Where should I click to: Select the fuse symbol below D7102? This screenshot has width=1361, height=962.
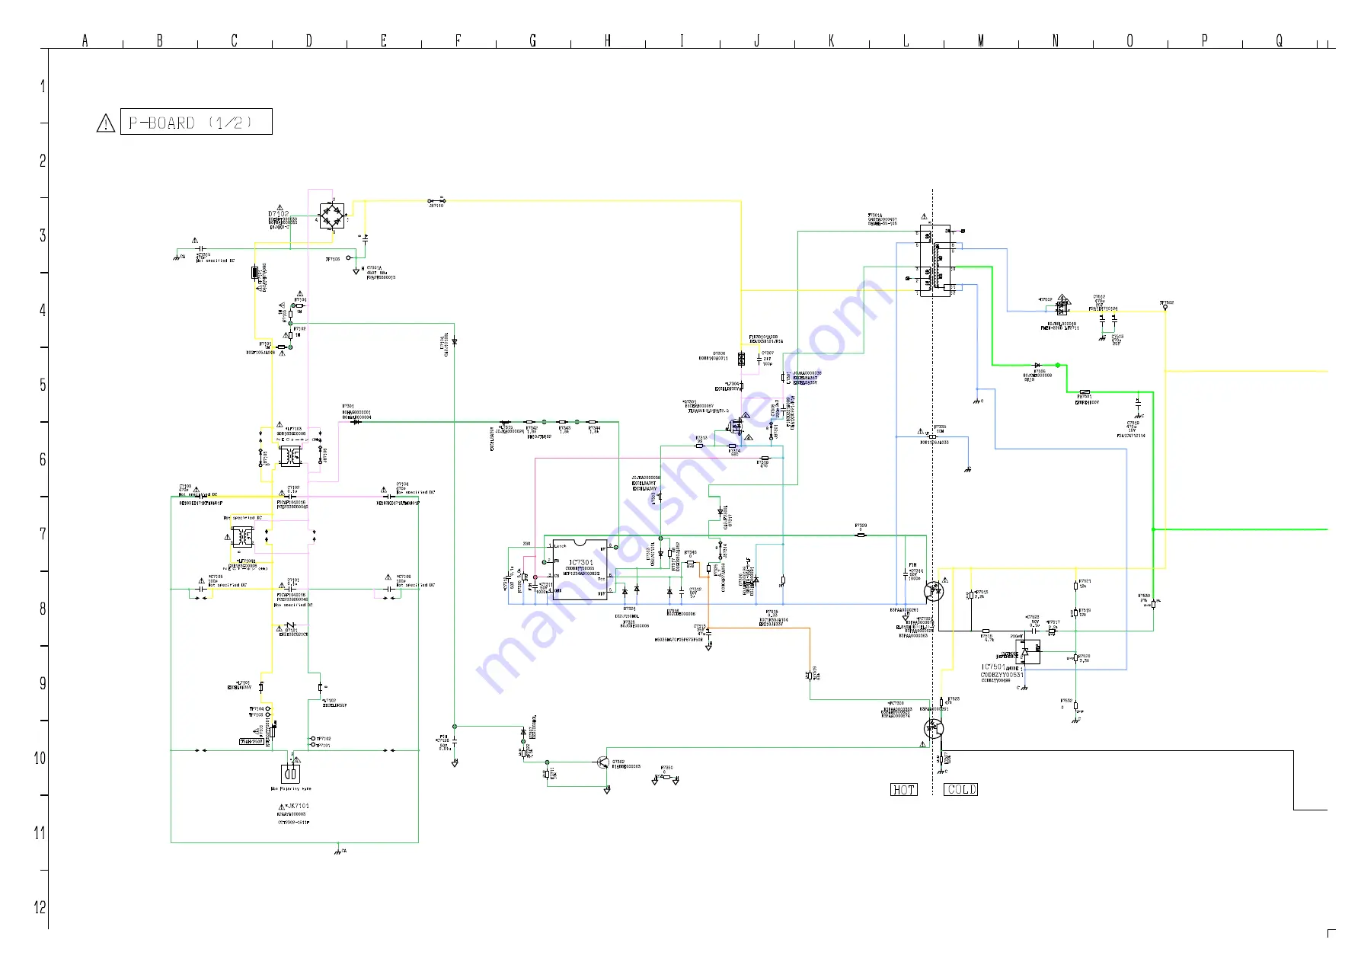[254, 273]
